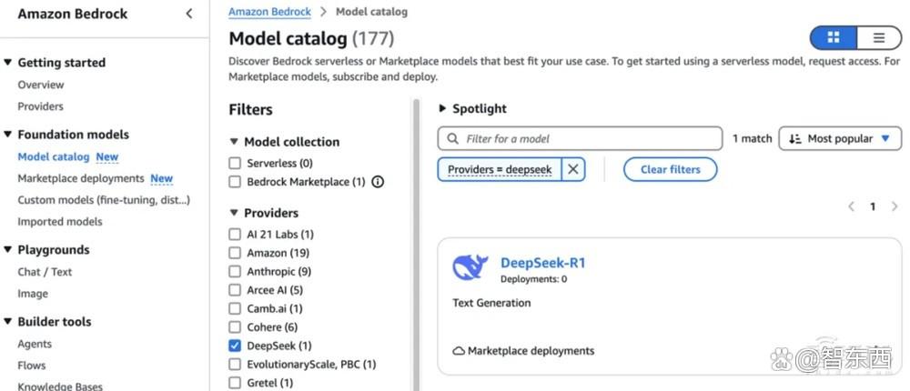Image resolution: width=910 pixels, height=391 pixels.
Task: Click the info icon beside Bedrock Marketplace
Action: coord(378,182)
